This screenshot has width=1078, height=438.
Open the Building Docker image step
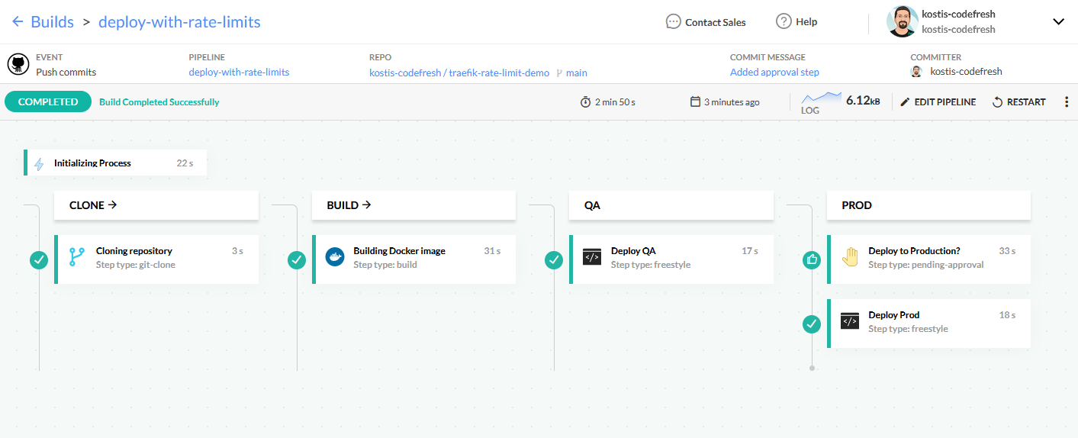point(414,259)
